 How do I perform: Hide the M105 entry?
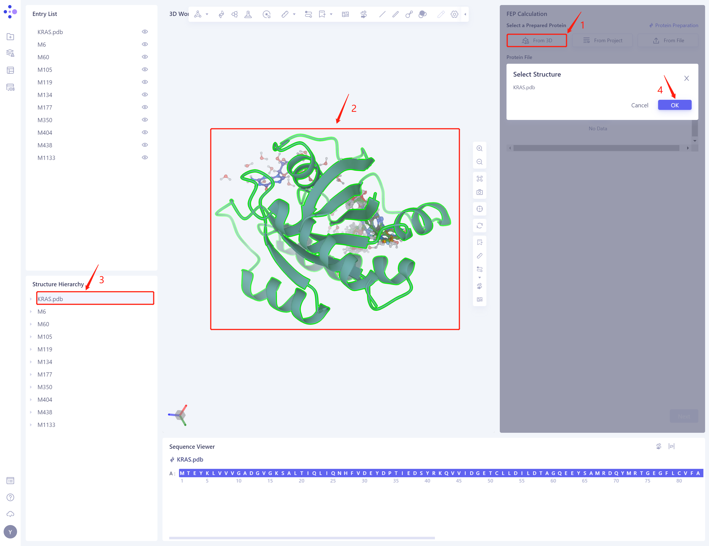tap(145, 69)
